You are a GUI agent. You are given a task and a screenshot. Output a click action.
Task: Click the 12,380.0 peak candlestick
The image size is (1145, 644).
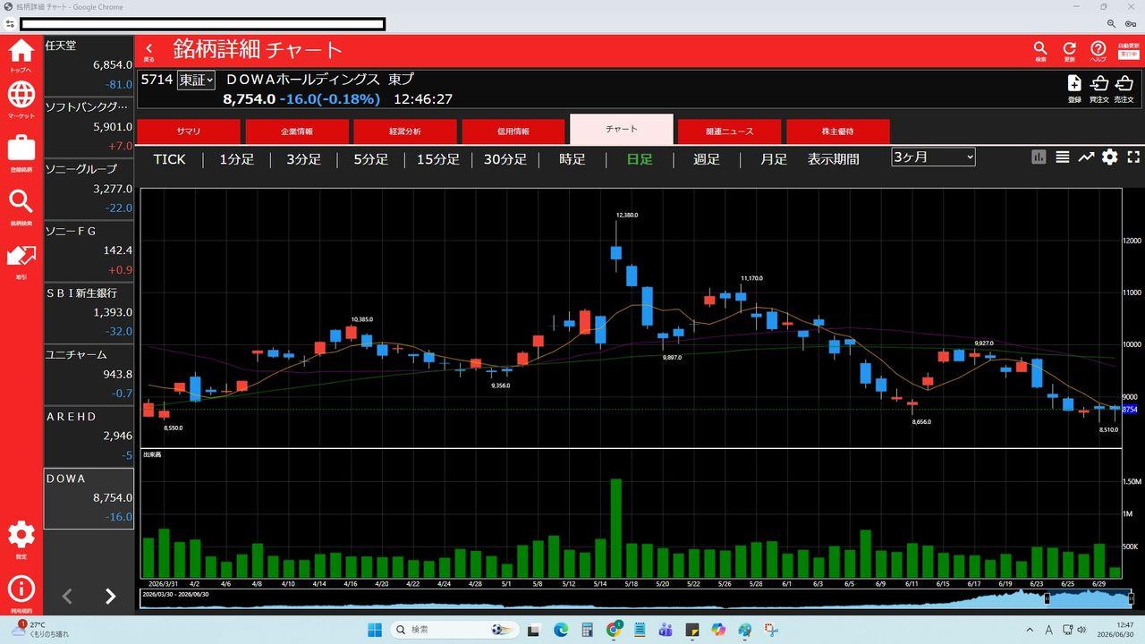pos(616,247)
